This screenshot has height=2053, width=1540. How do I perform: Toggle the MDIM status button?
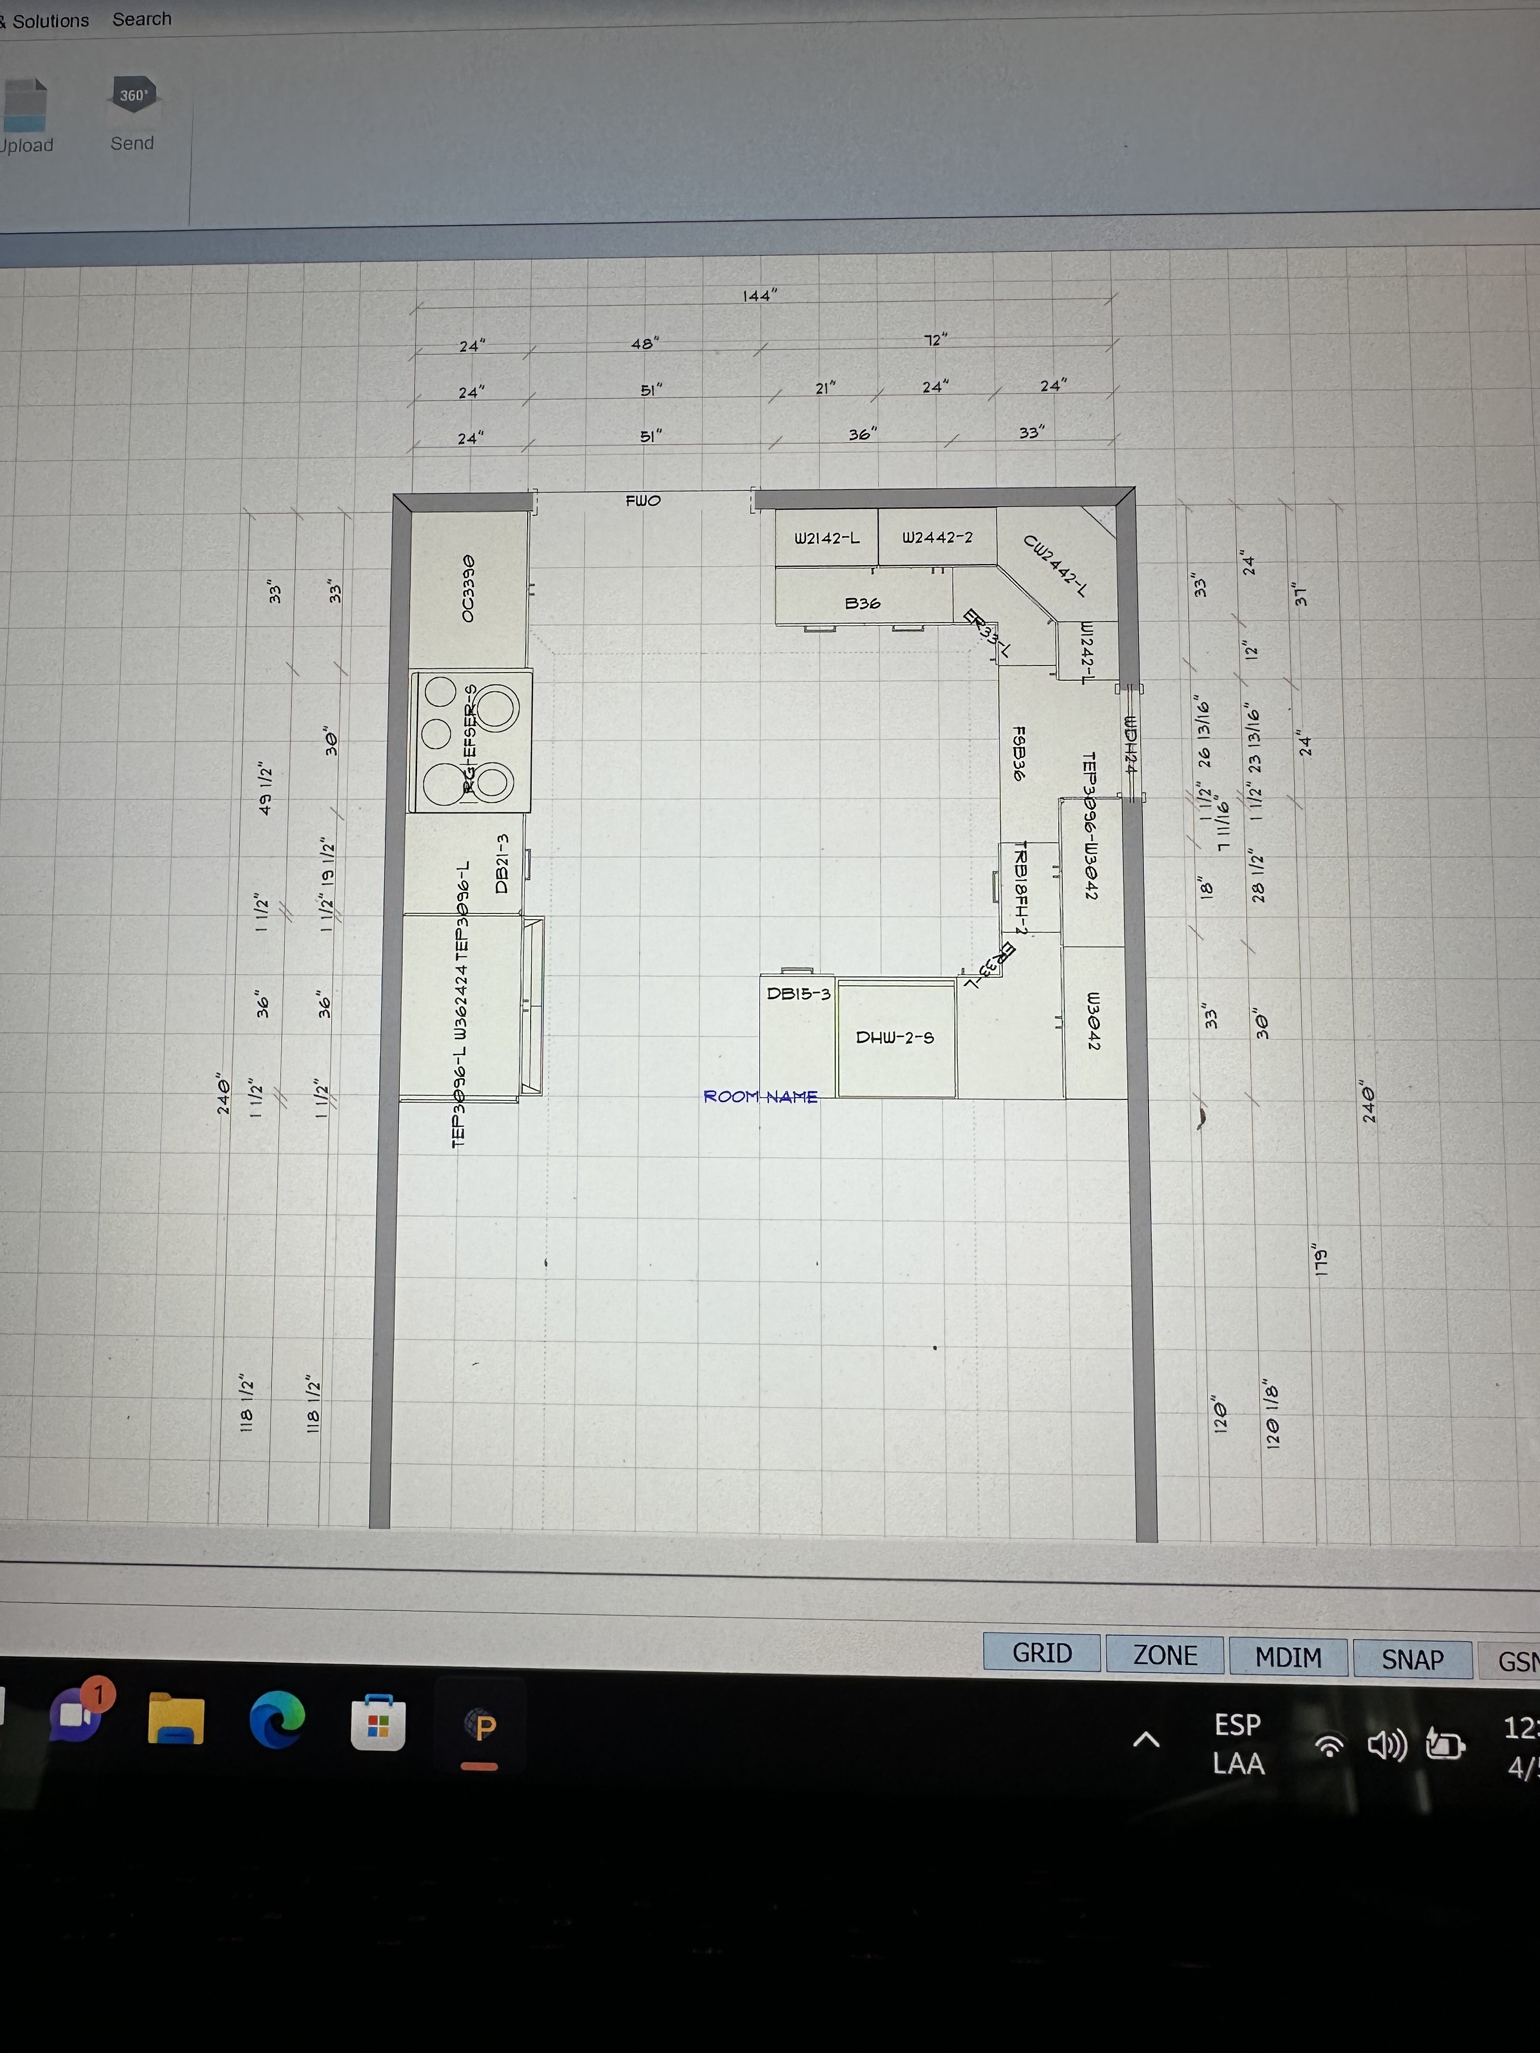[x=1287, y=1657]
